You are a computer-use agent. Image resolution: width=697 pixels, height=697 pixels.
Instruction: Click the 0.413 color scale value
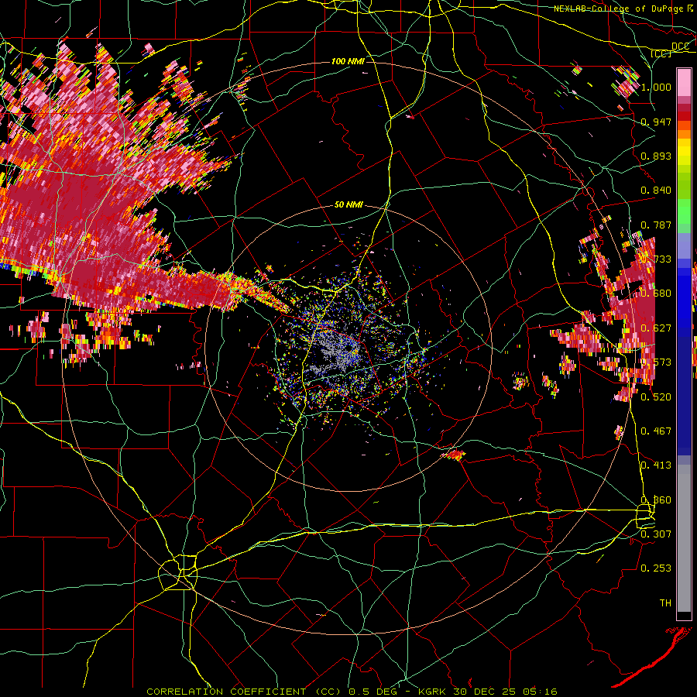point(656,465)
